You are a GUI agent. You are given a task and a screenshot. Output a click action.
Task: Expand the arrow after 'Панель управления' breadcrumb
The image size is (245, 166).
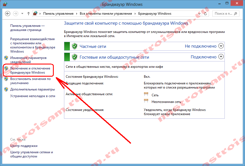tap(76, 14)
